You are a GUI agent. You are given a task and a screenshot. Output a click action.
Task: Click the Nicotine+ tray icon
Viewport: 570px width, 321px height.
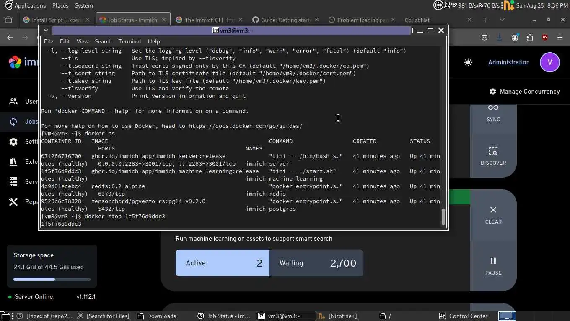tap(508, 5)
